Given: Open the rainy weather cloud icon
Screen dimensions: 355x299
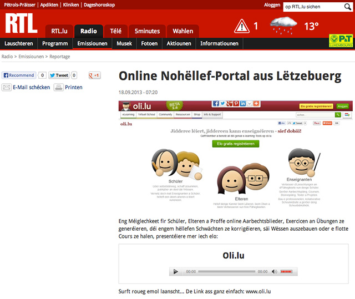Looking at the screenshot, I should (x=283, y=26).
